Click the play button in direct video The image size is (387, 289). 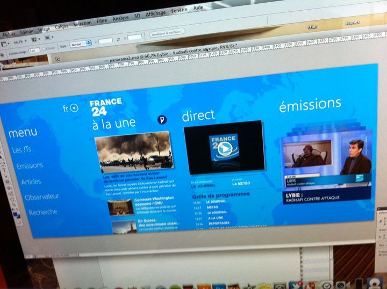(x=225, y=148)
